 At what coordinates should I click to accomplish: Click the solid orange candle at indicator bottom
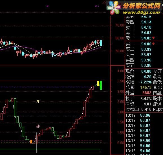31,141
